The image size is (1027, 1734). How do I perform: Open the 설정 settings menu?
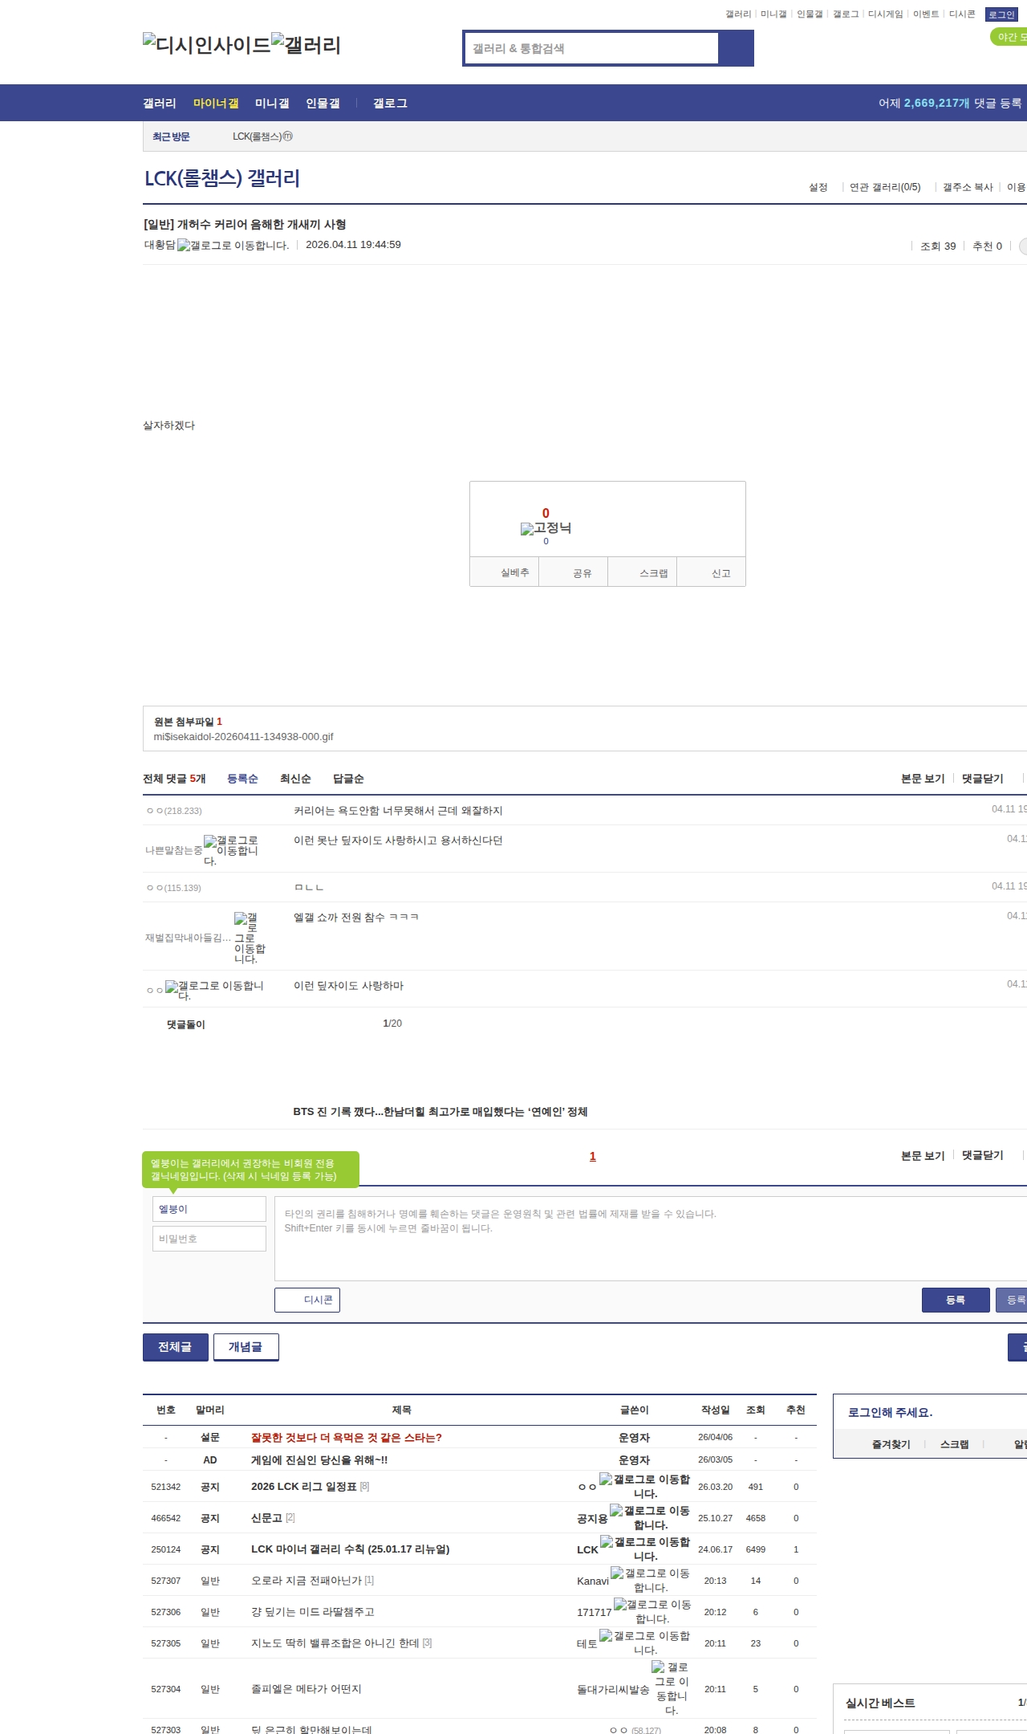tap(818, 187)
